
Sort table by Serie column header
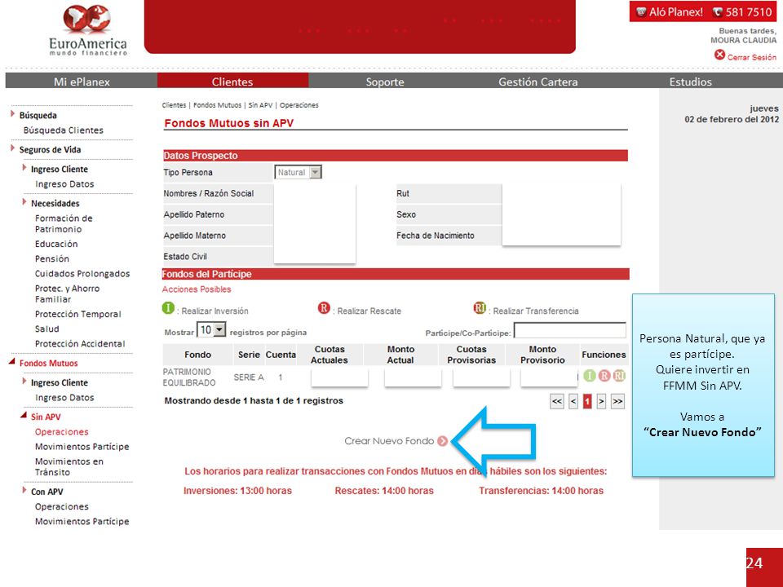249,355
